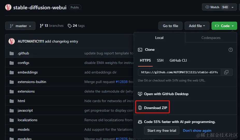The image size is (240, 140).
Task: Open pull request #12838 link
Action: (121, 82)
